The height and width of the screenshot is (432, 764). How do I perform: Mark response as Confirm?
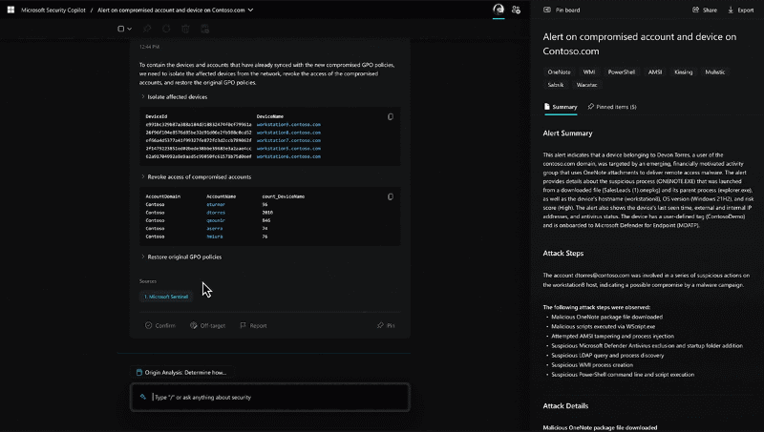(x=159, y=325)
